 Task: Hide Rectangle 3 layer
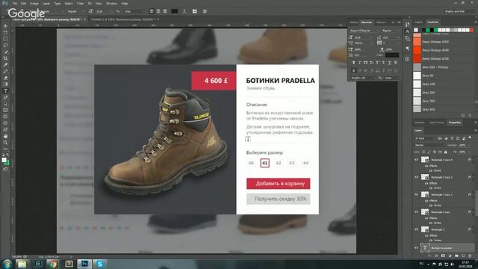(417, 229)
